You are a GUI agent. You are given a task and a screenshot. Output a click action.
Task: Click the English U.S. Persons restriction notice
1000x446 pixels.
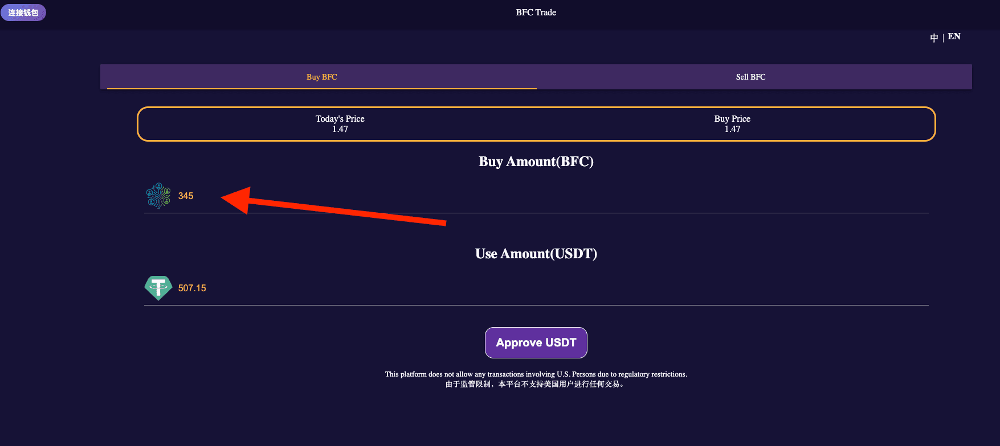(536, 374)
